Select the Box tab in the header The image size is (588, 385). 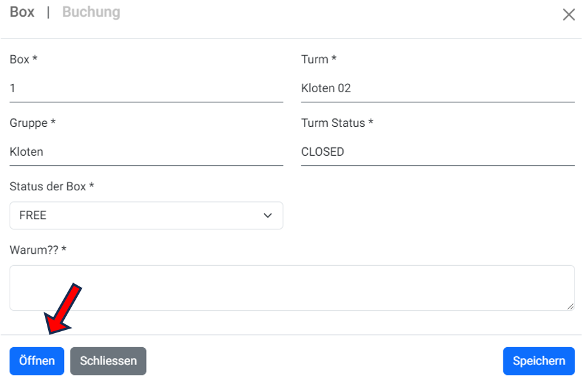click(22, 12)
